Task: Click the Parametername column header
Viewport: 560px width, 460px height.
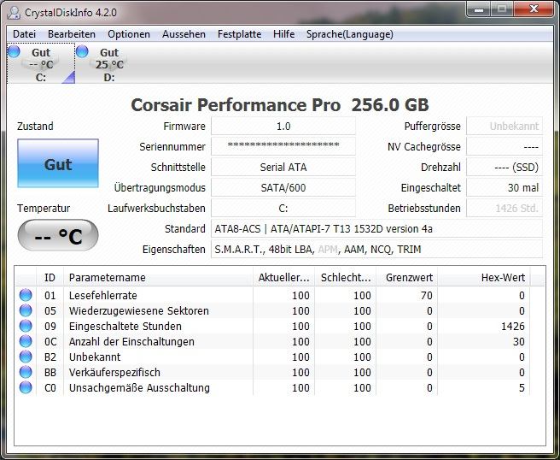Action: (x=158, y=278)
